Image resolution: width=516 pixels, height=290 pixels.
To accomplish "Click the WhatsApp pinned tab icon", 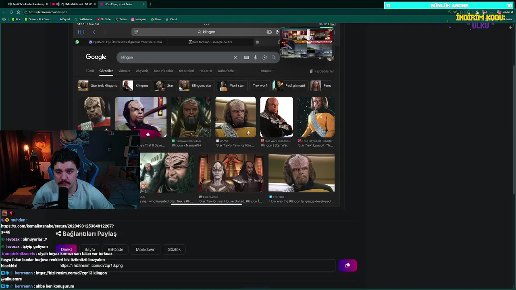I will click(x=77, y=42).
